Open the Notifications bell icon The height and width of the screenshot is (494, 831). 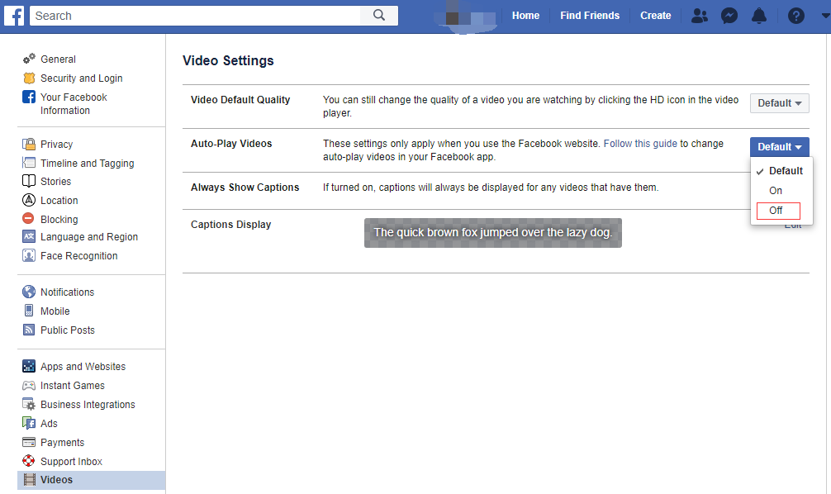click(759, 16)
